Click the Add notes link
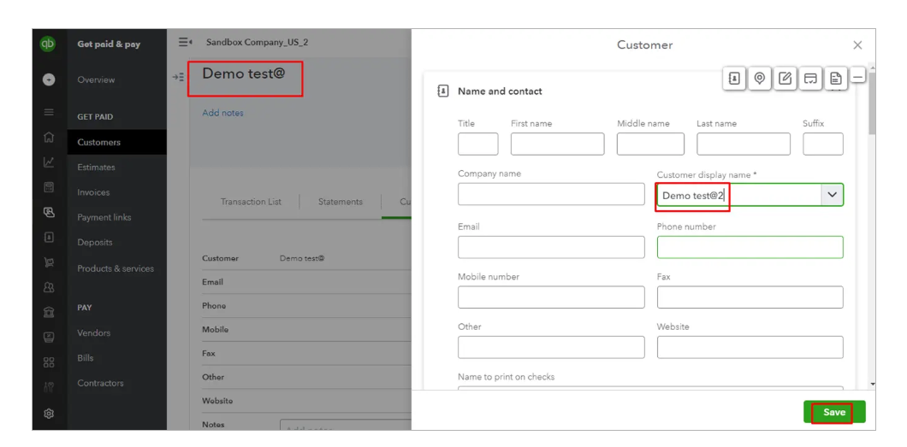 click(222, 113)
